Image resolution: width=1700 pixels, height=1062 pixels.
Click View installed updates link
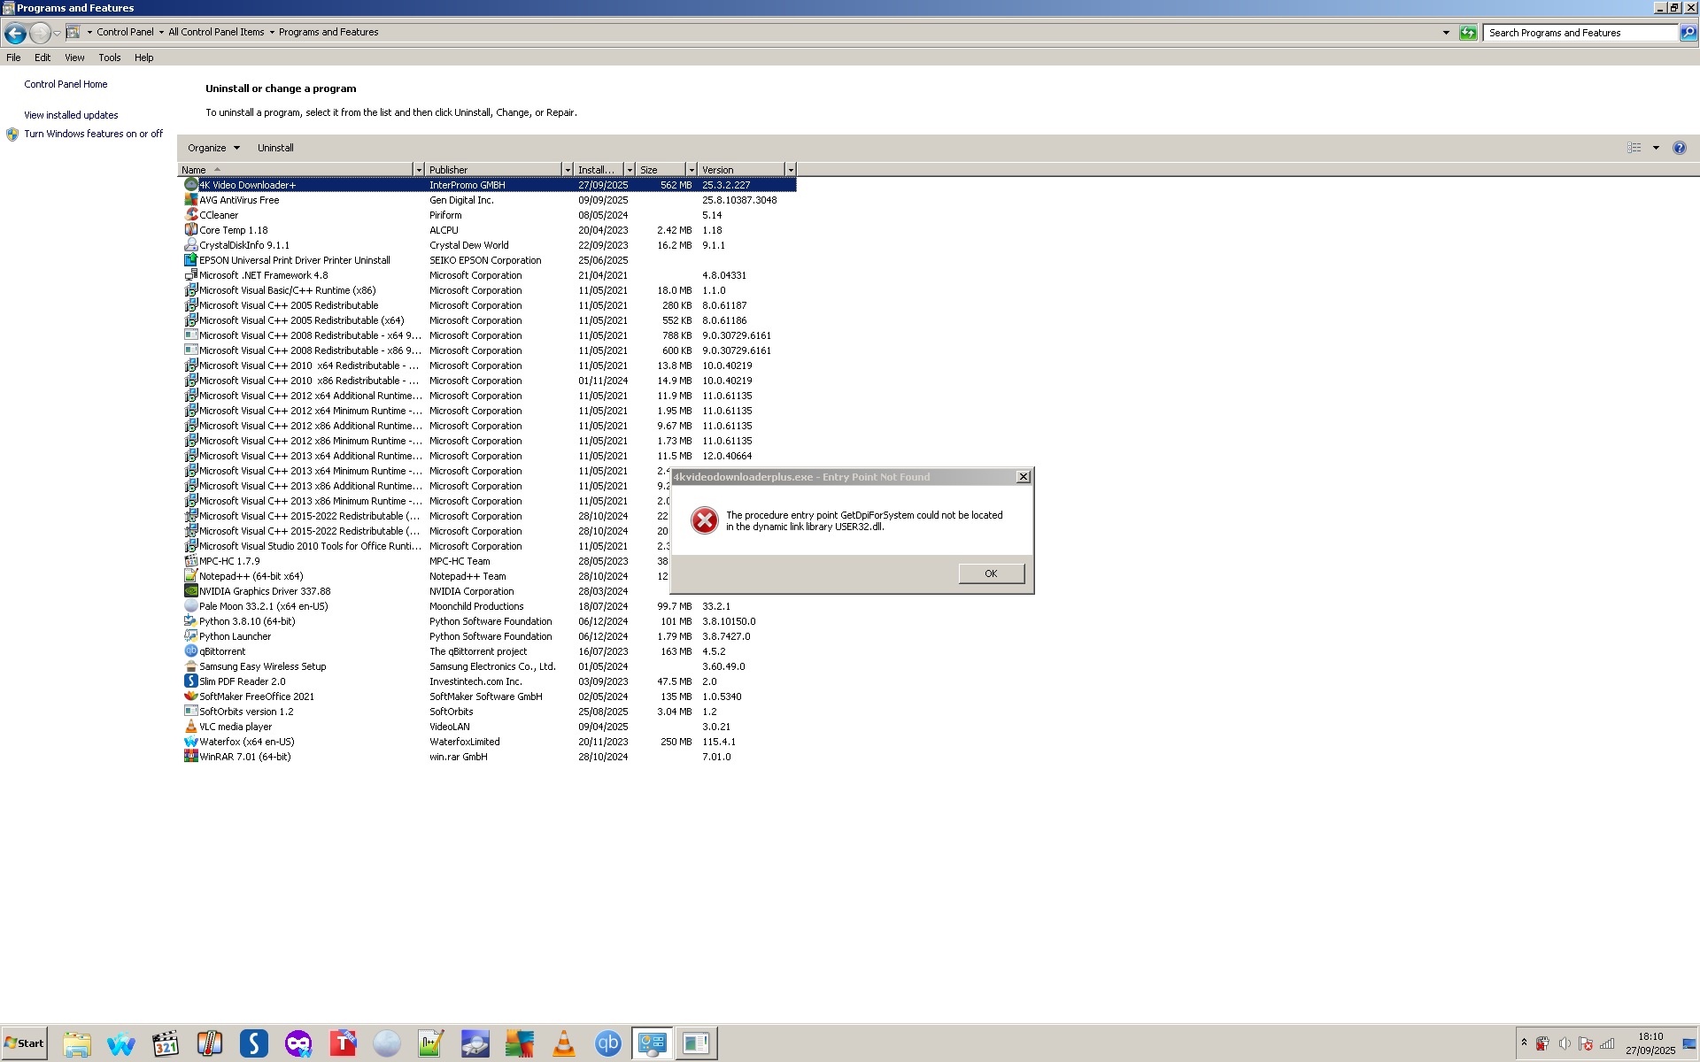71,115
